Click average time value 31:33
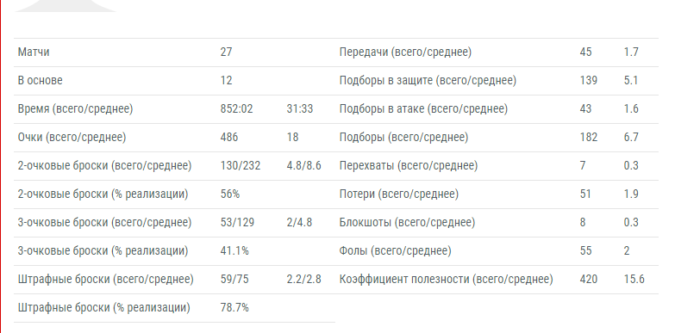Viewport: 675px width, 333px height. click(300, 108)
